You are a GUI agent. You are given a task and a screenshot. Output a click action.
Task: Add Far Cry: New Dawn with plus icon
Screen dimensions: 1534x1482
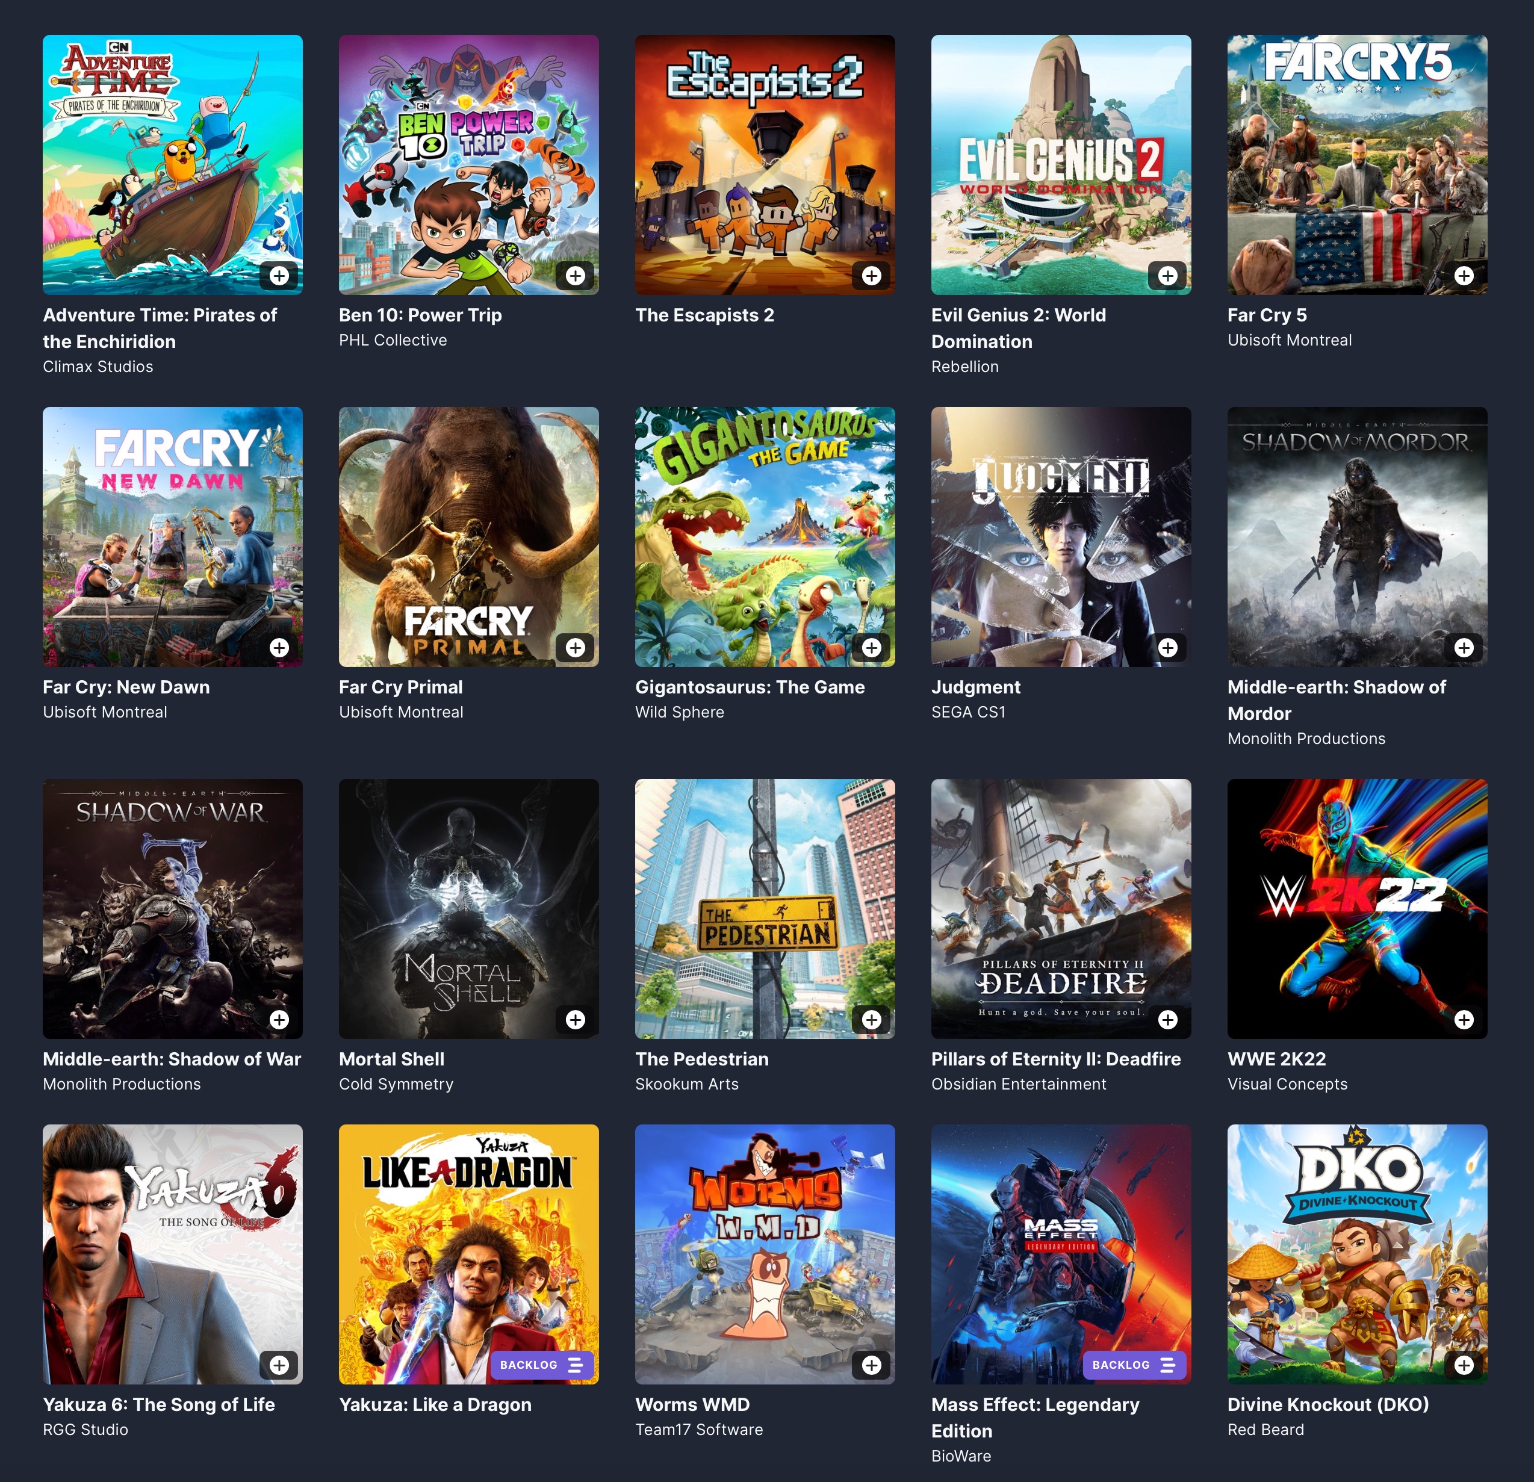coord(279,647)
